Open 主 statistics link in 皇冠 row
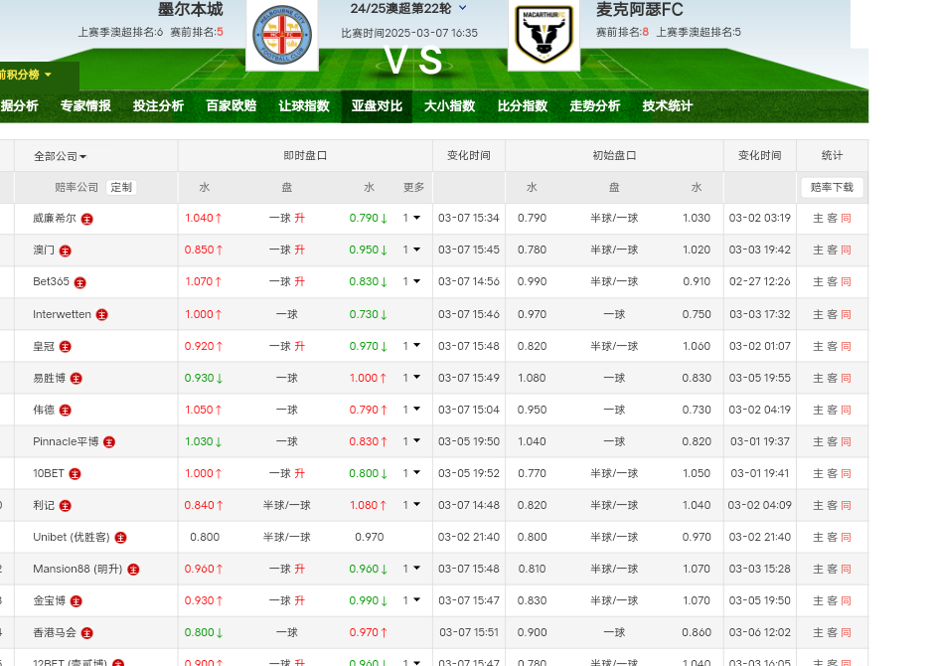This screenshot has width=933, height=666. click(x=818, y=346)
